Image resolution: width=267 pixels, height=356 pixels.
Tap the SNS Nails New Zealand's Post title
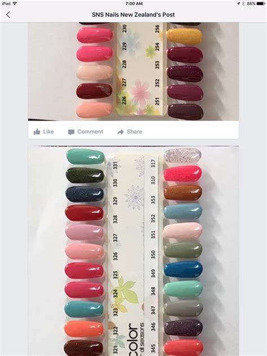[133, 15]
